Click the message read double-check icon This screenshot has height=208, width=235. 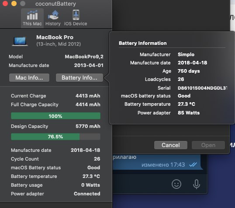(193, 164)
